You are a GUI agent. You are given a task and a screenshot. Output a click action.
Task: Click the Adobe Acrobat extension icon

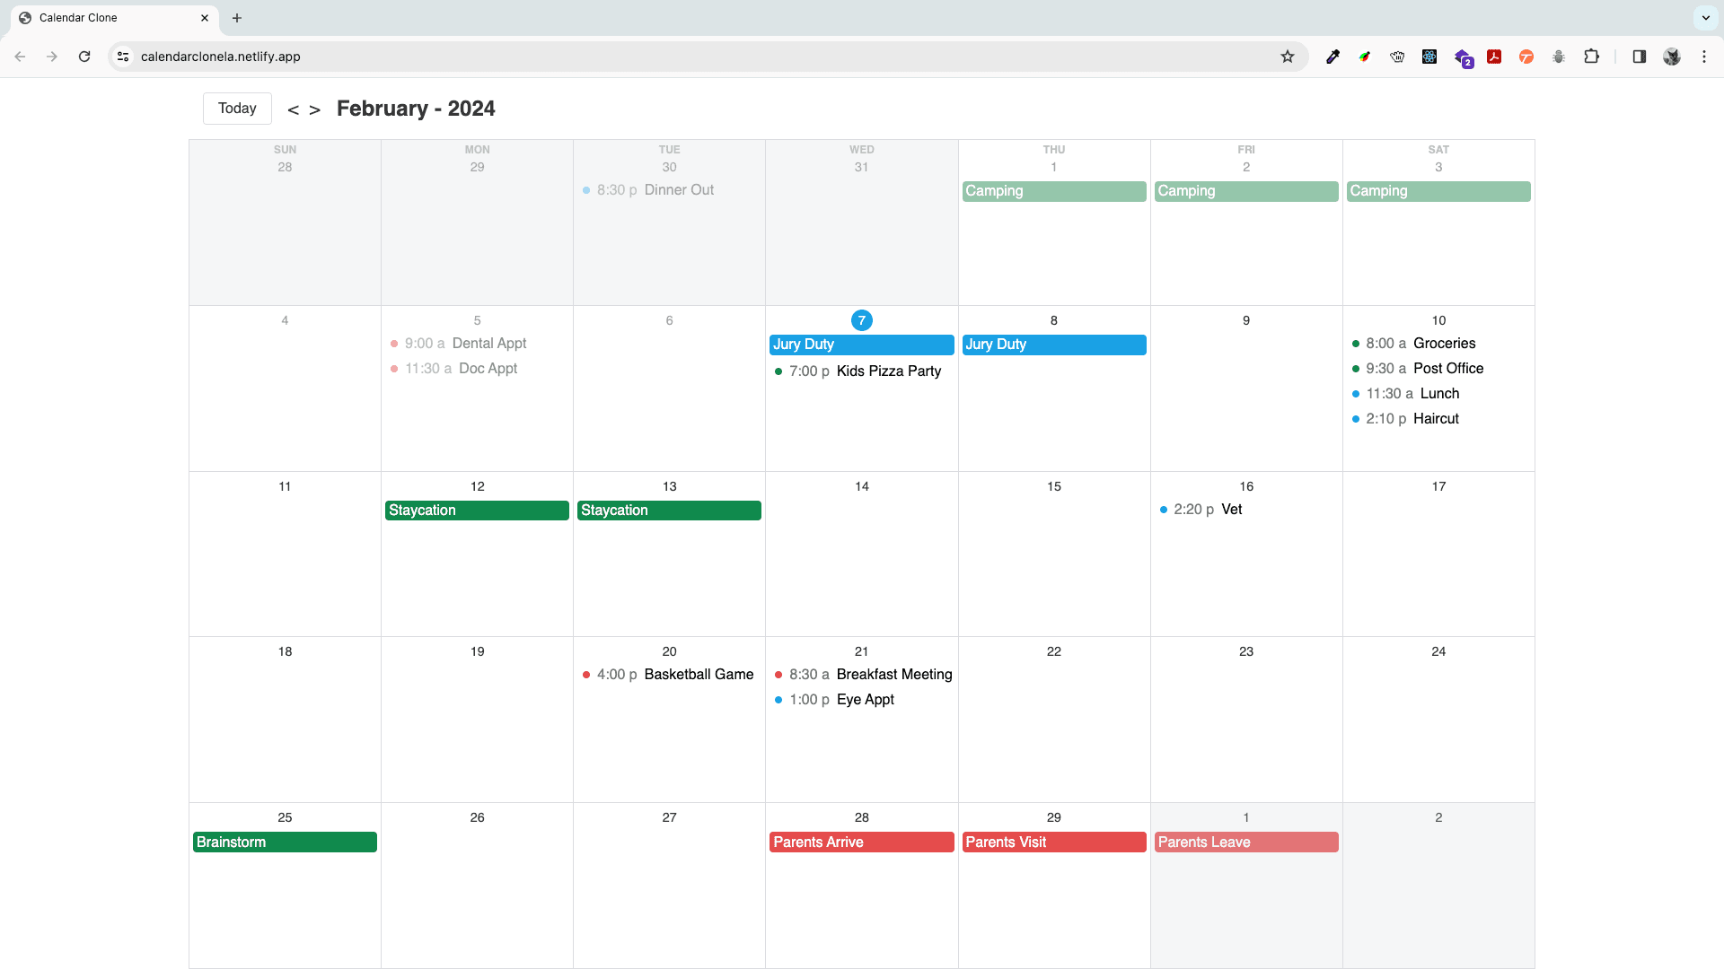(1494, 57)
